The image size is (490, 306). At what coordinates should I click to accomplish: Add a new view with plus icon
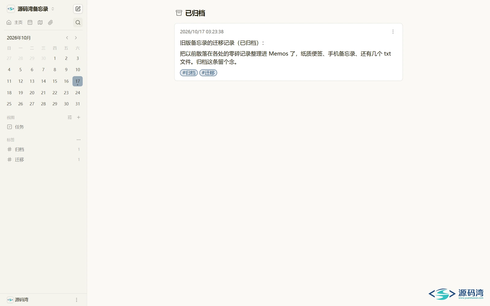tap(79, 117)
